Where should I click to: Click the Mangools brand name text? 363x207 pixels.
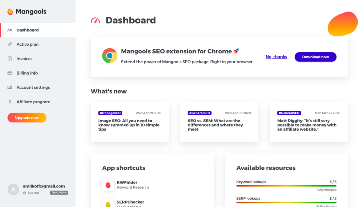pos(31,12)
